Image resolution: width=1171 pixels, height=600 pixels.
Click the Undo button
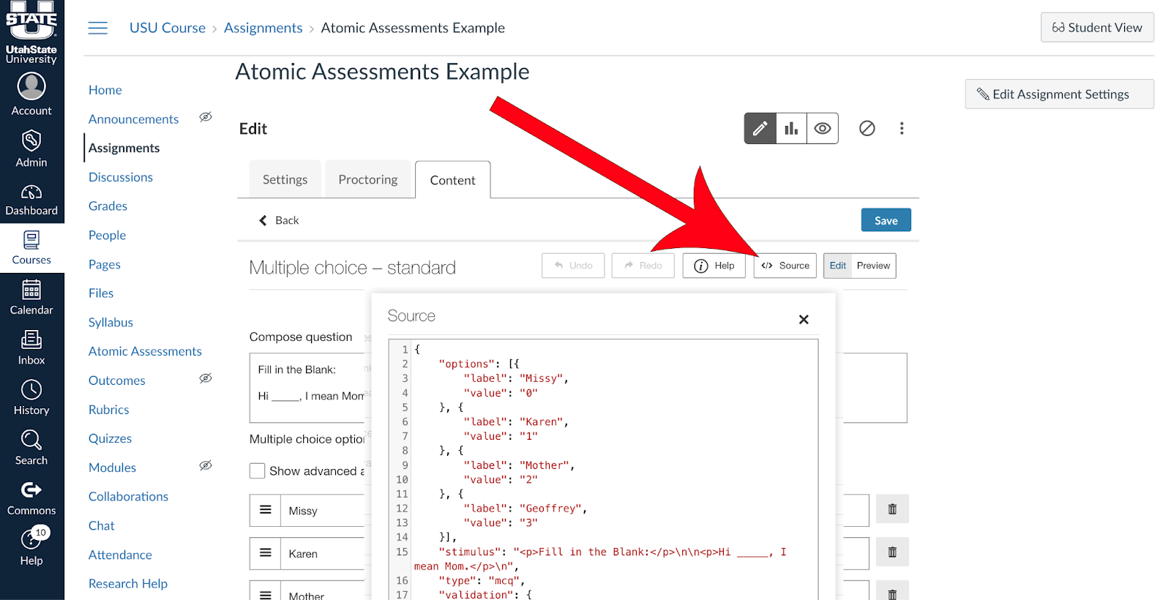click(x=573, y=266)
